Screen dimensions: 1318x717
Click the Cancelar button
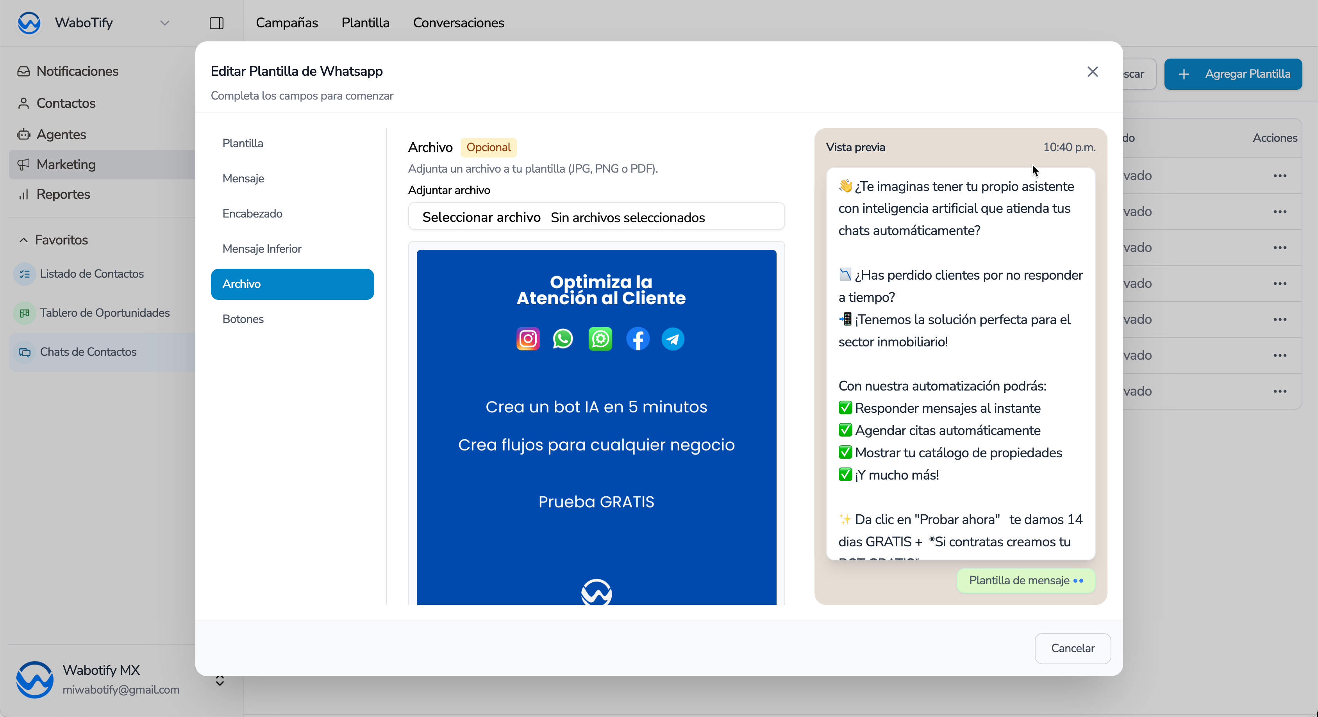tap(1072, 649)
